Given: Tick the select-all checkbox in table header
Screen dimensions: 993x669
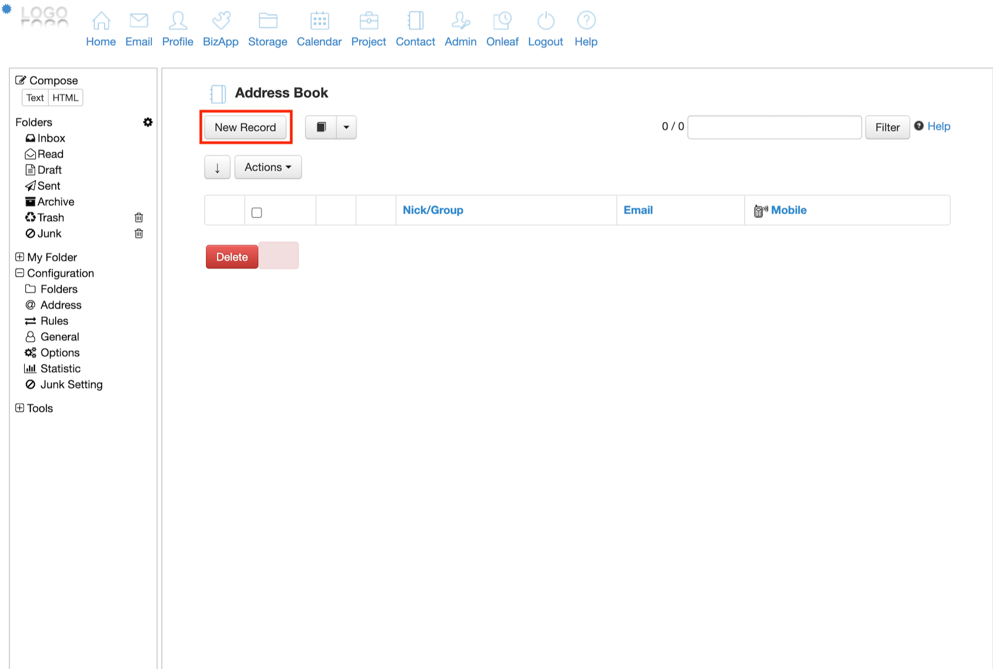Looking at the screenshot, I should 257,213.
